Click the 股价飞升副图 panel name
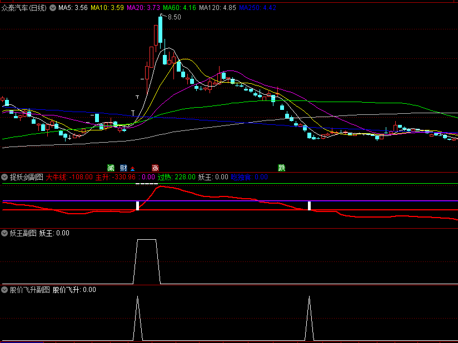The image size is (458, 343). pos(30,290)
